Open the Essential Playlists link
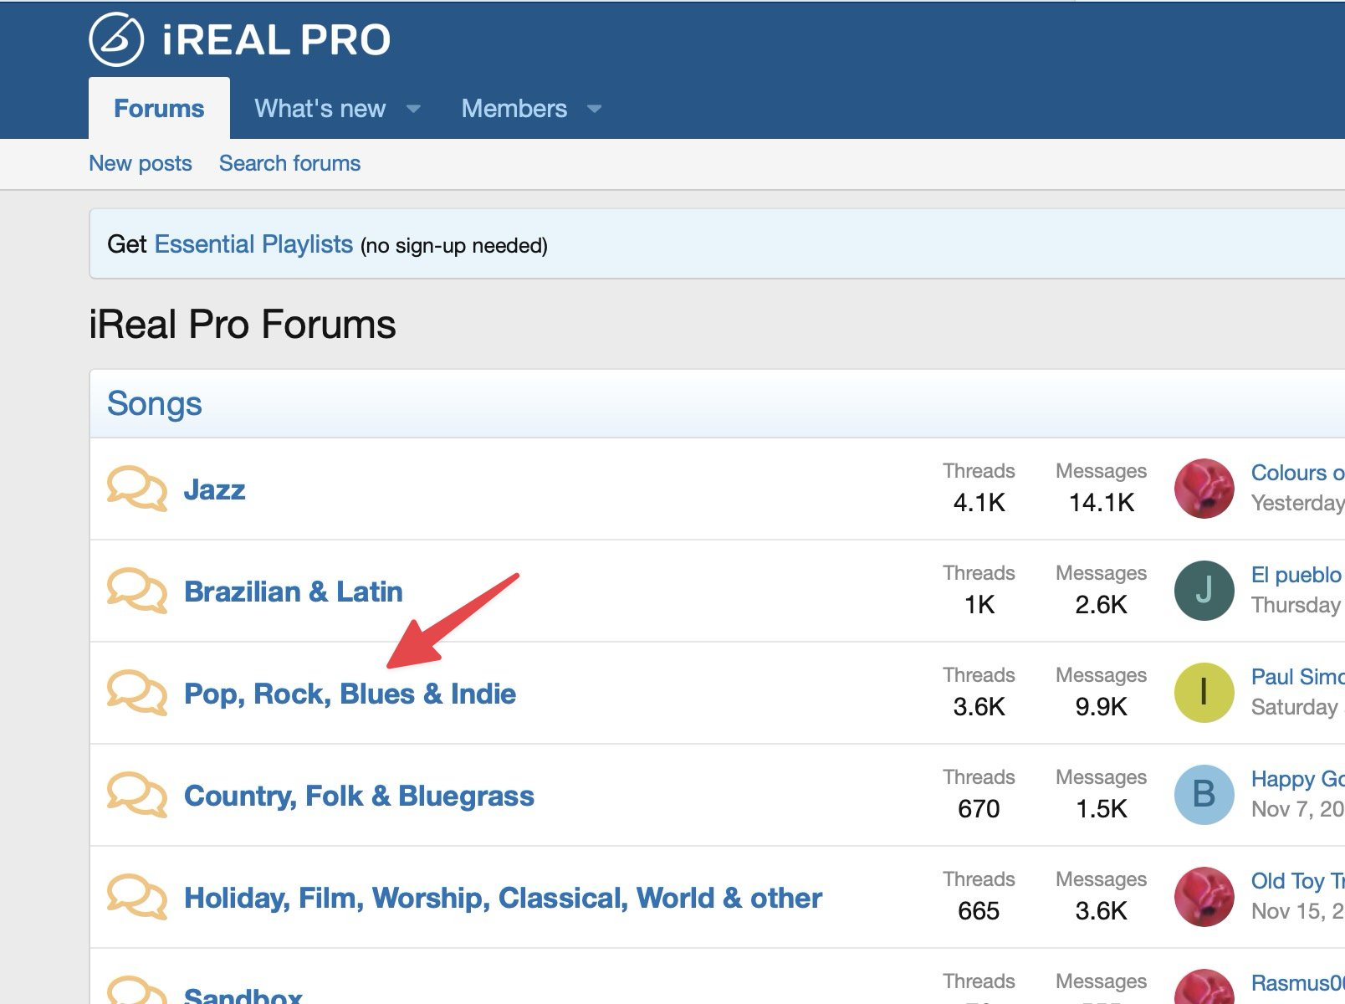Image resolution: width=1345 pixels, height=1004 pixels. pyautogui.click(x=253, y=244)
